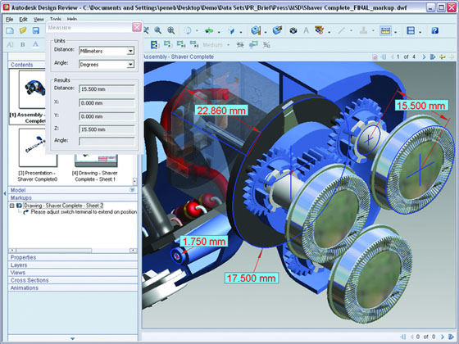
Task: Click the black perspective camera icon
Action: tap(293, 30)
